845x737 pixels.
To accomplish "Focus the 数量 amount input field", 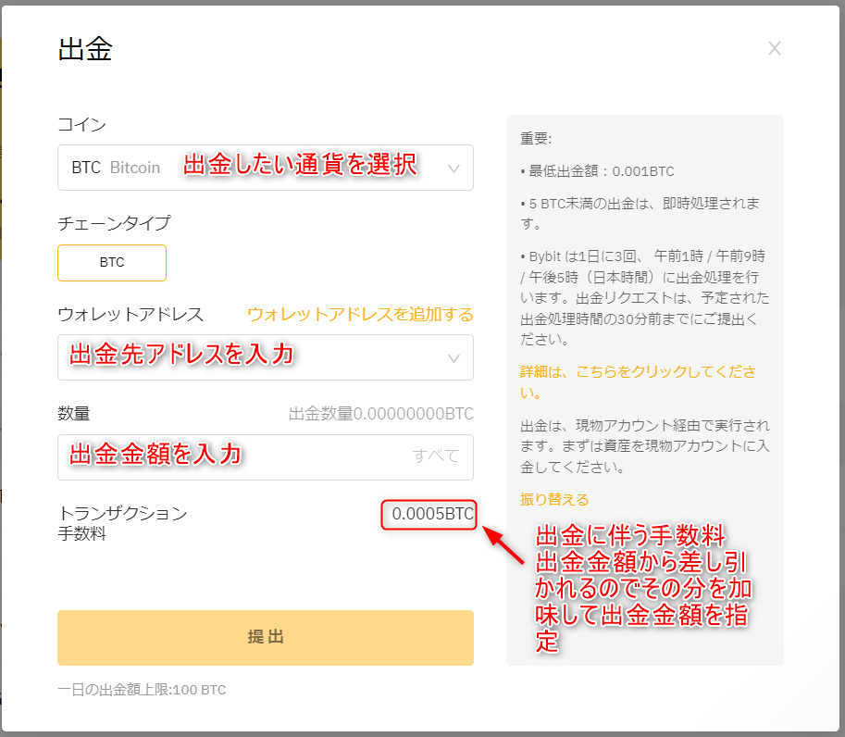I will 231,457.
